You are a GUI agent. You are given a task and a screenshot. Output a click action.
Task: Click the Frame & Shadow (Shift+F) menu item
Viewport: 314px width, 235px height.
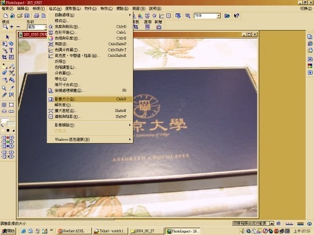pyautogui.click(x=90, y=117)
